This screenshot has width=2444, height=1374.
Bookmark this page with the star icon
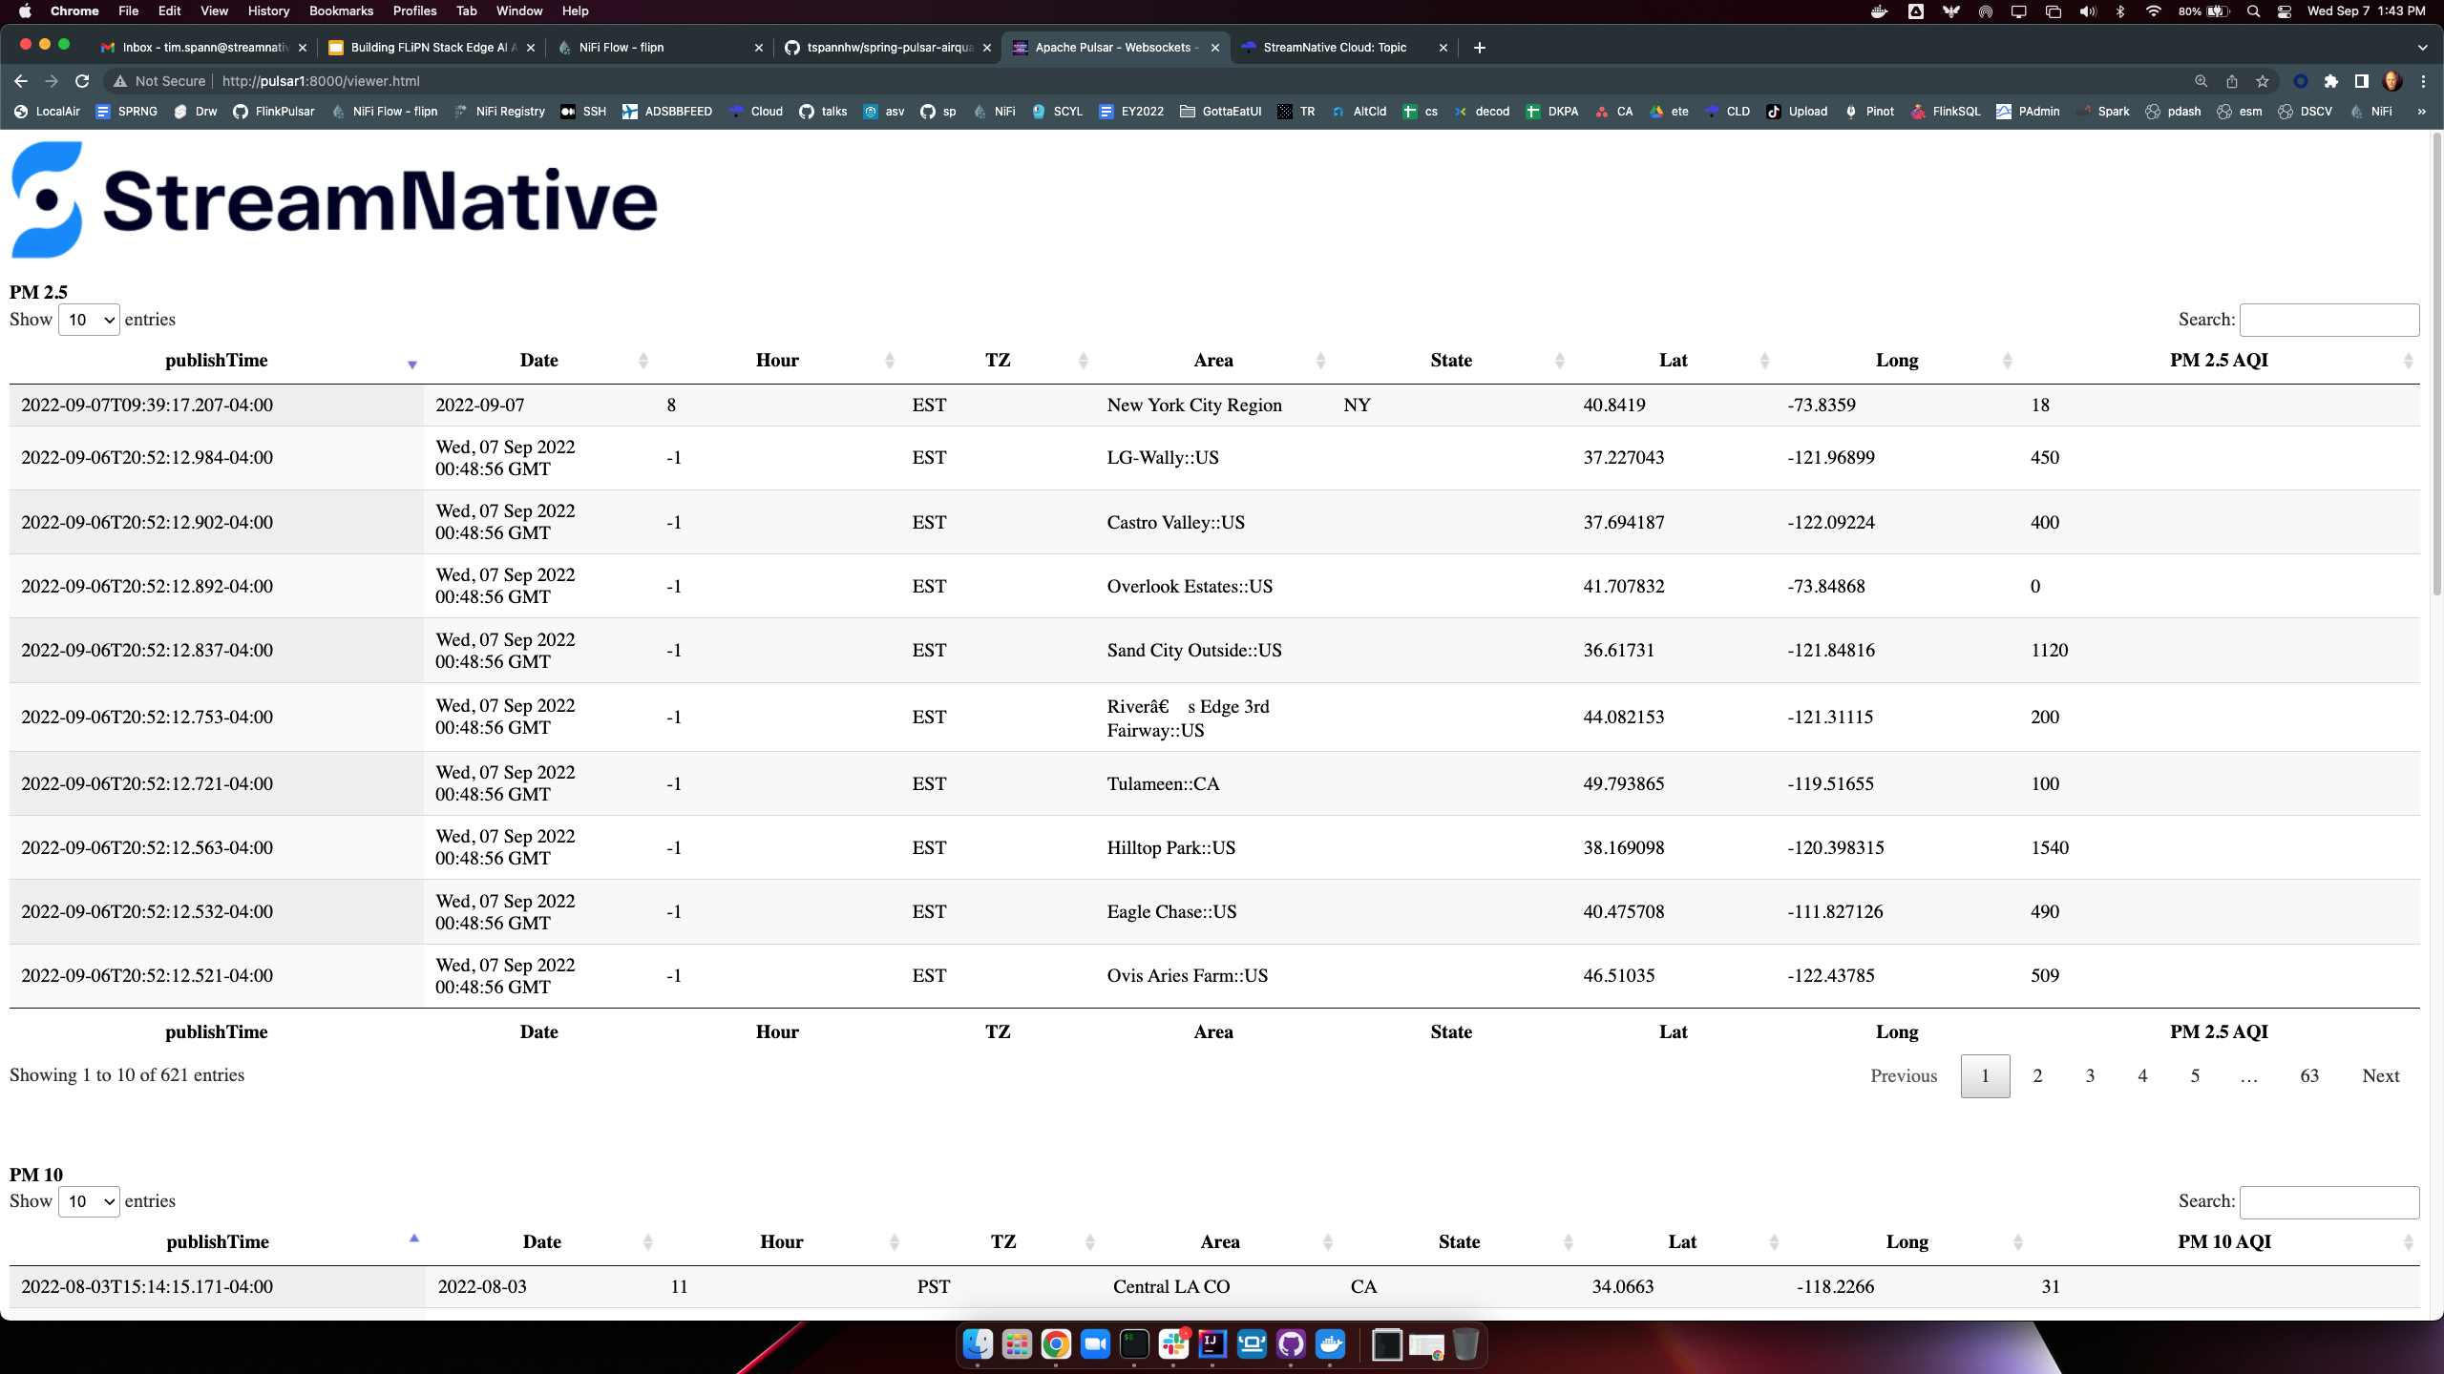tap(2262, 81)
